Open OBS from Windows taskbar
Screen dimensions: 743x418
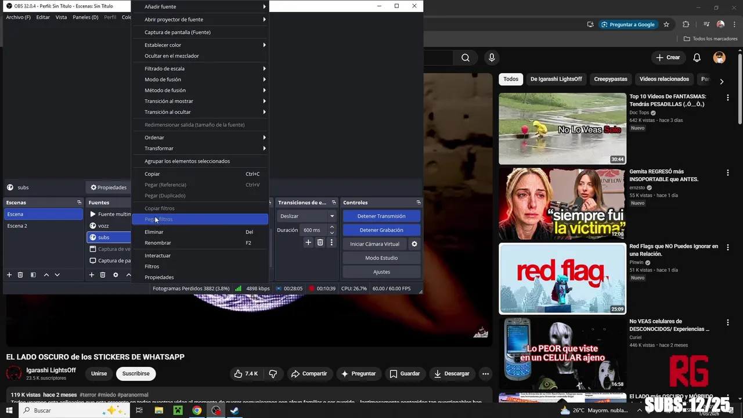(216, 410)
